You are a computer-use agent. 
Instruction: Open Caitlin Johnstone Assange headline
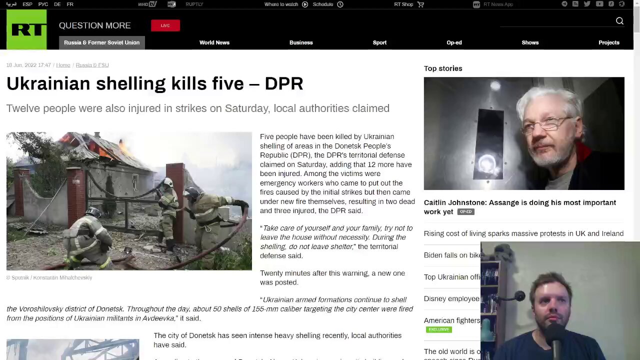point(520,207)
